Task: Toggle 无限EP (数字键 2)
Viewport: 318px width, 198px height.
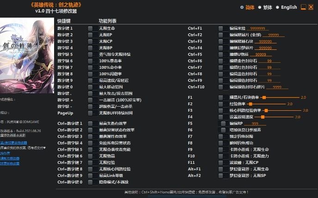Action: click(x=92, y=35)
